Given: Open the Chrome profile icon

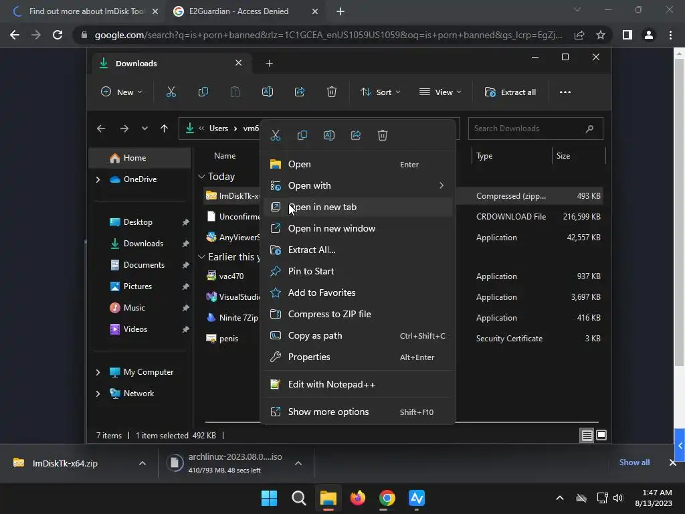Looking at the screenshot, I should (x=649, y=35).
